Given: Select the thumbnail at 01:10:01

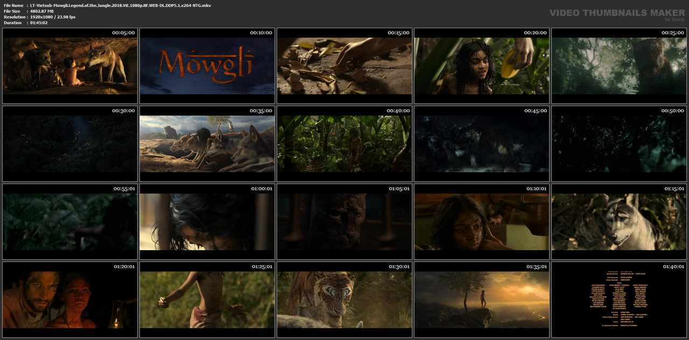Looking at the screenshot, I should (x=482, y=222).
